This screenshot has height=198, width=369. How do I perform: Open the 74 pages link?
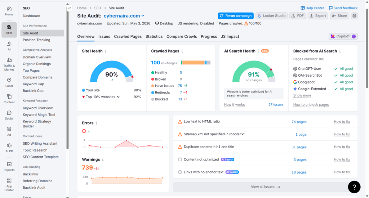pos(299,122)
